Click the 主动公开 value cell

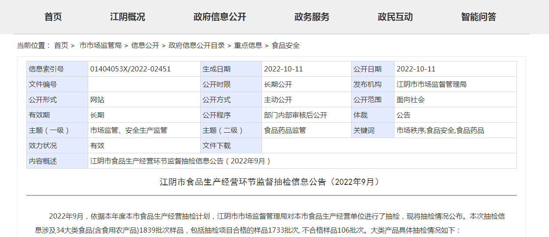(307, 99)
